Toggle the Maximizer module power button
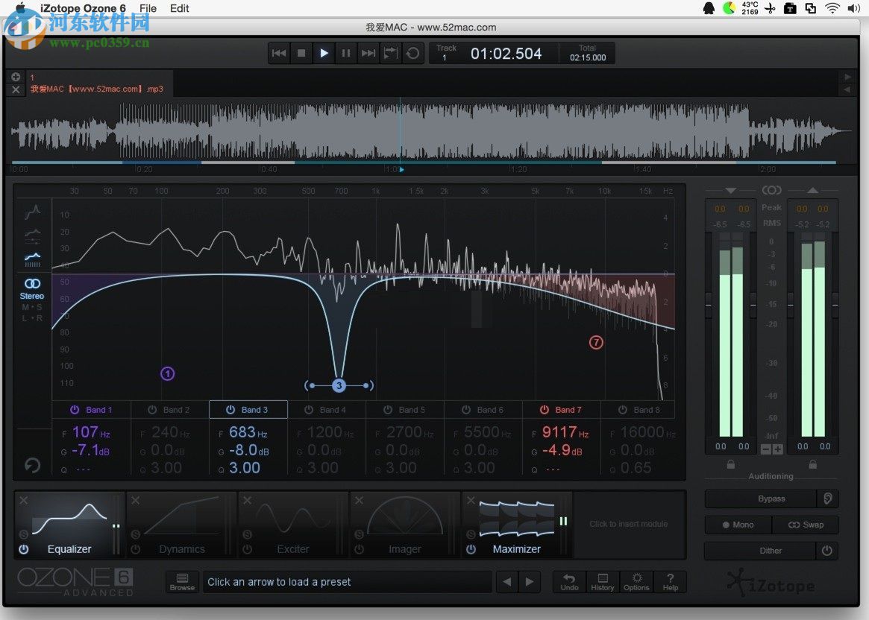Screen dimensions: 869x620 [x=471, y=549]
